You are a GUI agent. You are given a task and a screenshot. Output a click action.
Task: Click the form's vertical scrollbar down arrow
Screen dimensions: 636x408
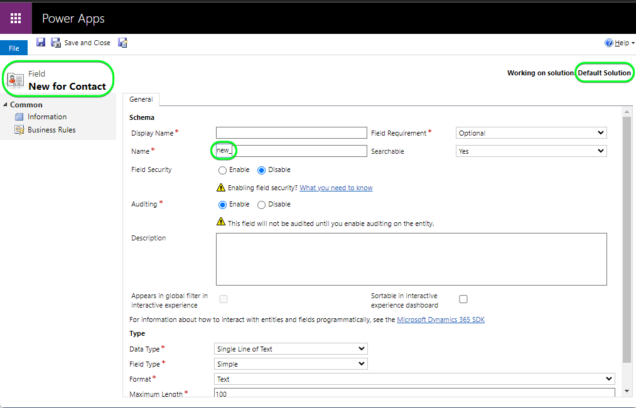pos(627,392)
